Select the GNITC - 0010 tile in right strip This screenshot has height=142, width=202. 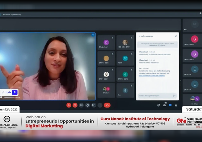[193, 41]
